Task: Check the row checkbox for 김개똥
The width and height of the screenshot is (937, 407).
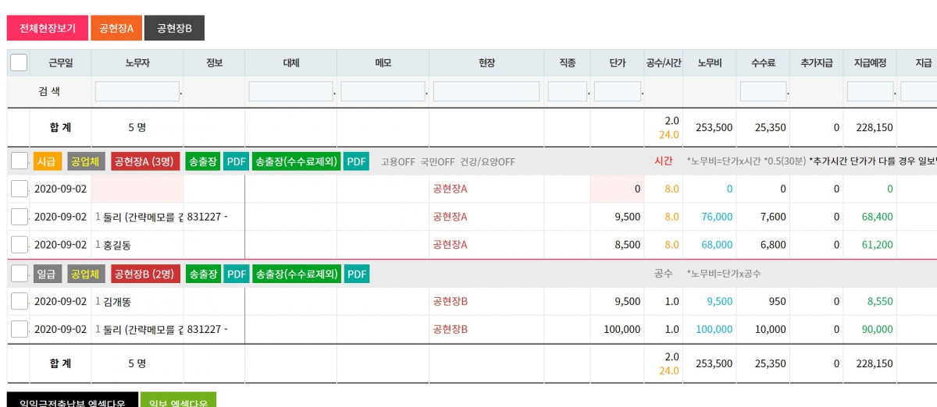Action: coord(20,301)
